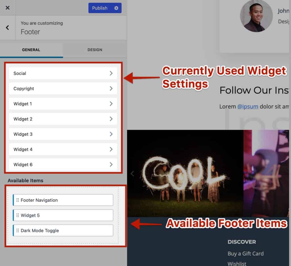Switch to the DESIGN tab
The width and height of the screenshot is (291, 266).
pos(95,50)
